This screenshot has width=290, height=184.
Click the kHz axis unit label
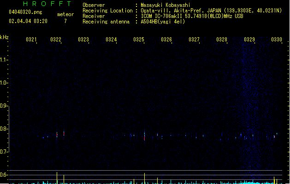(4, 37)
